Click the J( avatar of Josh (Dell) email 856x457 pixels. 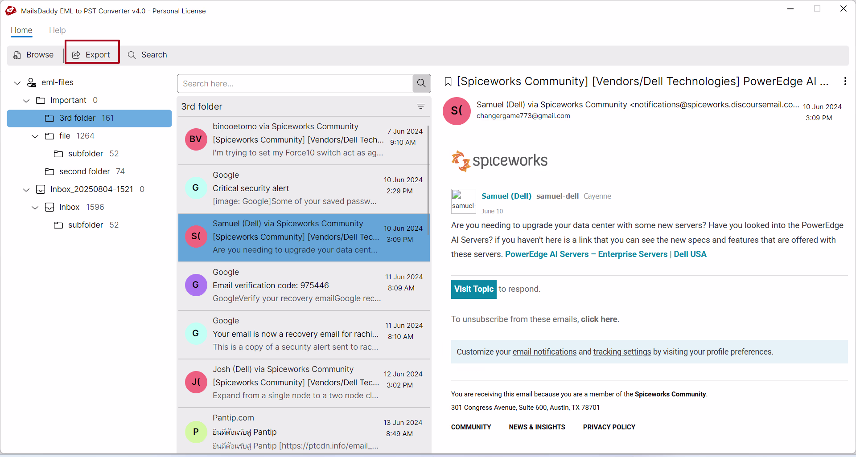tap(196, 382)
